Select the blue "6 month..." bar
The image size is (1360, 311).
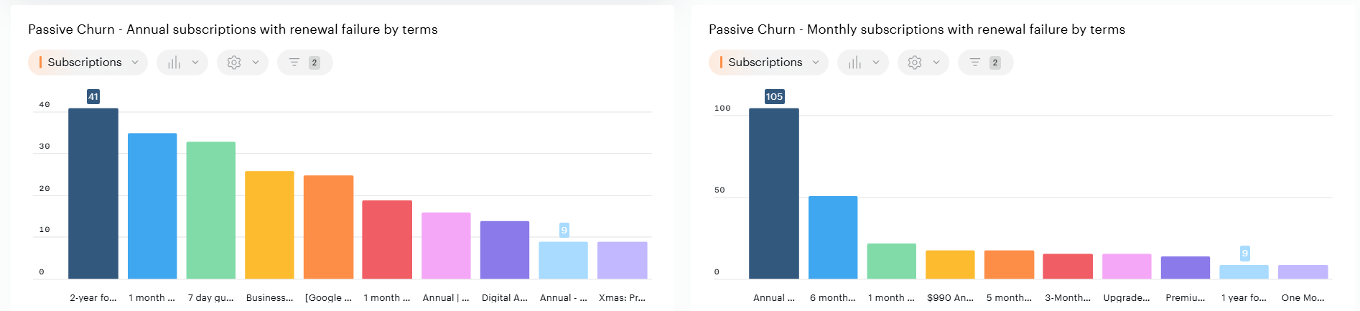[x=833, y=237]
